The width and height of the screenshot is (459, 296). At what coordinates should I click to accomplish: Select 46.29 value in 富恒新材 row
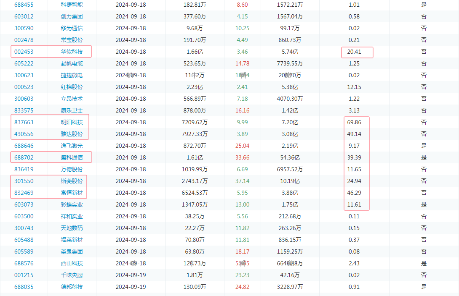[354, 193]
